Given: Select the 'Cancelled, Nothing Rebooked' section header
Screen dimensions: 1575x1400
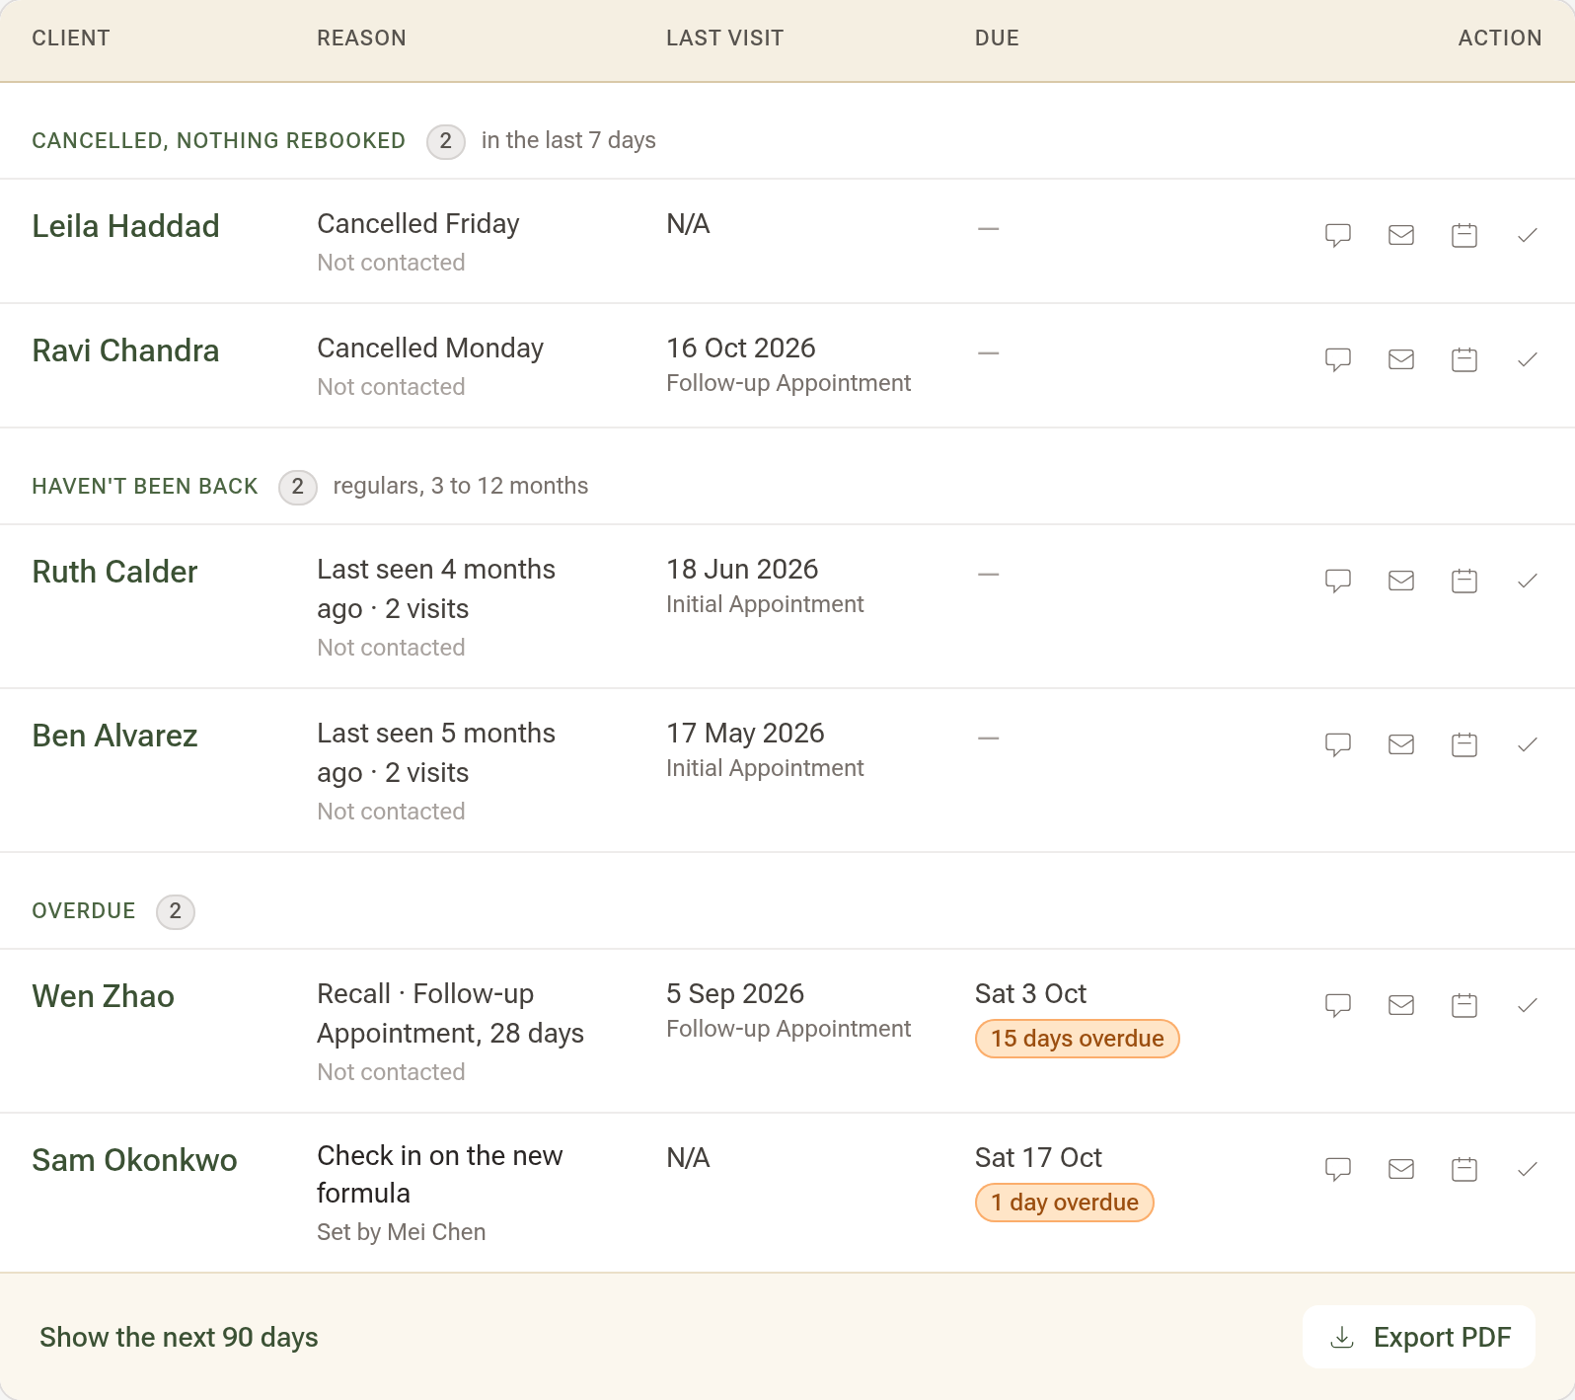Looking at the screenshot, I should (x=218, y=140).
